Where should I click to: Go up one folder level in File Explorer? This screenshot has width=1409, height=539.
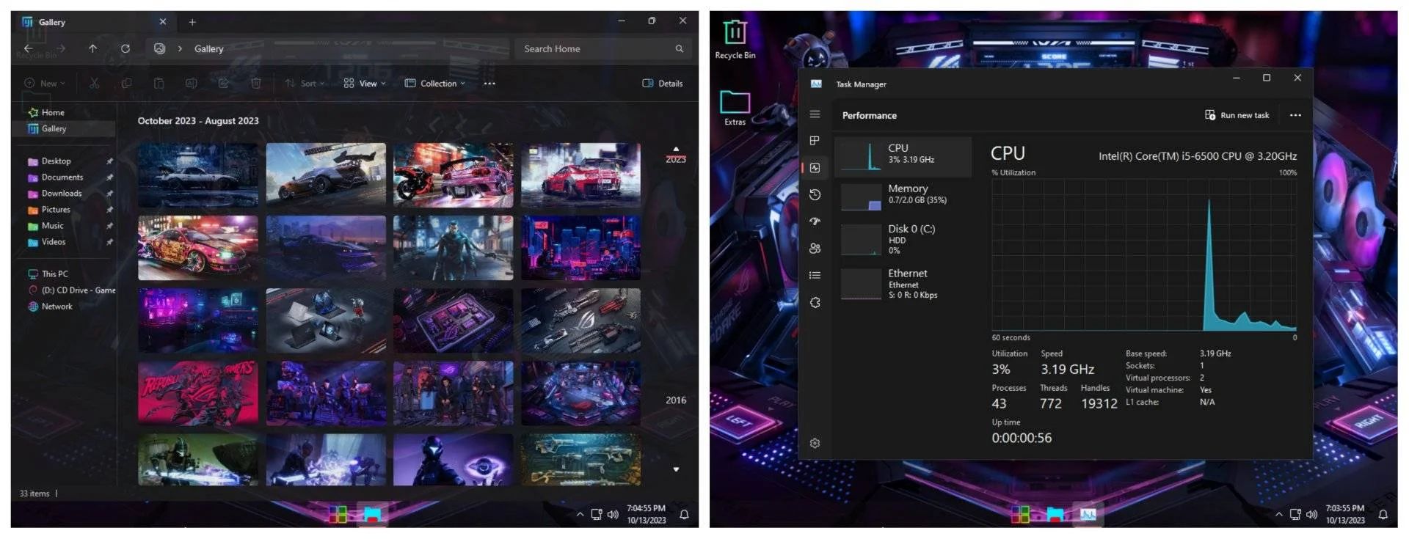(x=92, y=48)
